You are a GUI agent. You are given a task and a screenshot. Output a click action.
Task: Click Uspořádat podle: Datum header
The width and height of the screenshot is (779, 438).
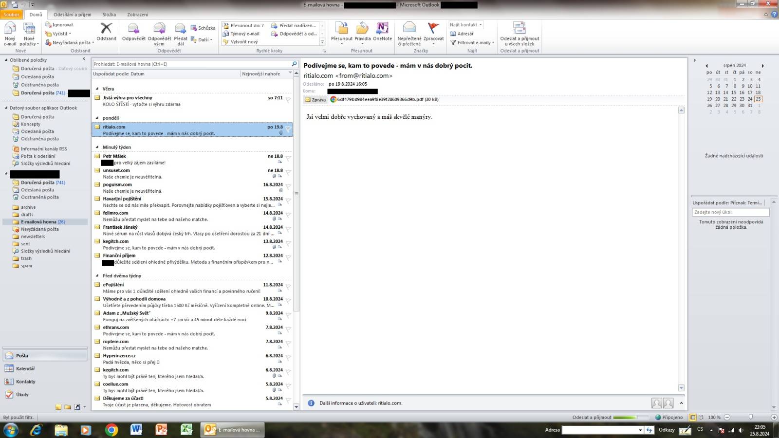[167, 74]
